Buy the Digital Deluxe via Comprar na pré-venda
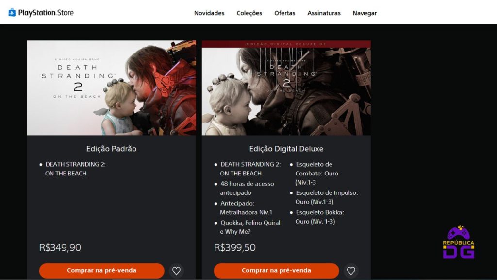Image resolution: width=497 pixels, height=280 pixels. coord(276,270)
